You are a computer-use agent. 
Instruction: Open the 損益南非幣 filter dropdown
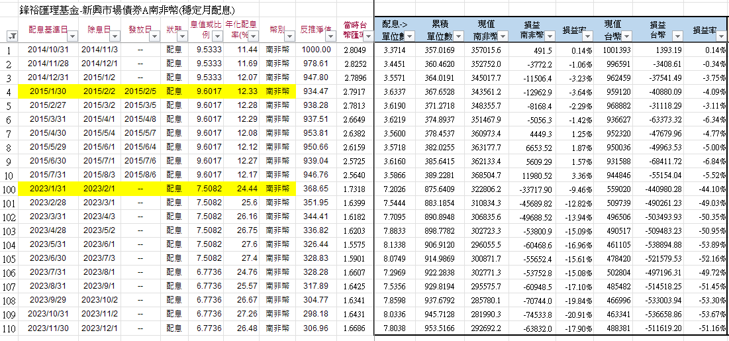pos(550,36)
